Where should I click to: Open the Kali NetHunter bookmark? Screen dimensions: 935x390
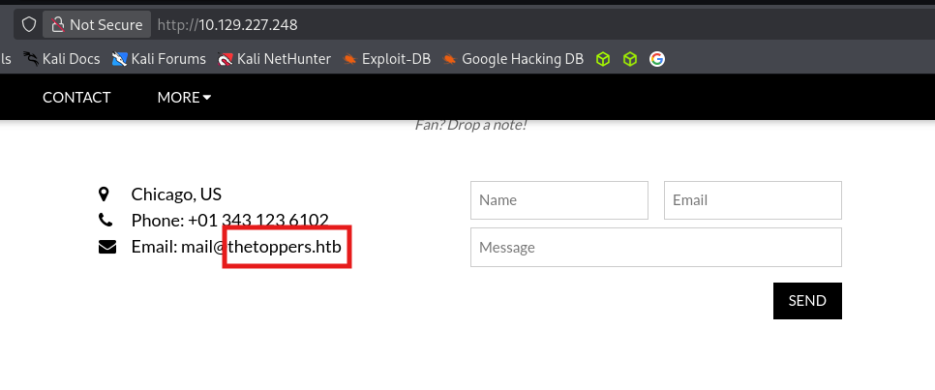274,59
